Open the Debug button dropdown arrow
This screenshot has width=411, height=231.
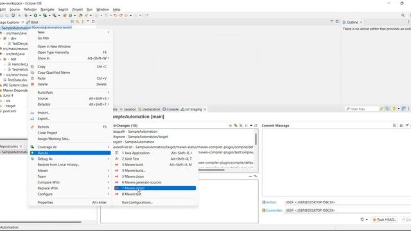pyautogui.click(x=30, y=15)
